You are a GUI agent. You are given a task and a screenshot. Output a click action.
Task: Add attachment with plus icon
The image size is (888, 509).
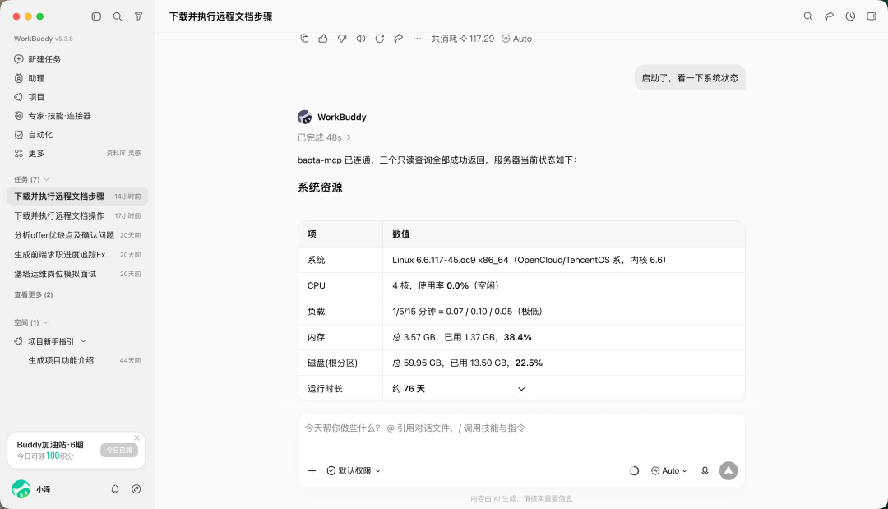312,470
